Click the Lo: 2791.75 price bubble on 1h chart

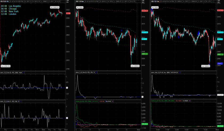click(6, 66)
